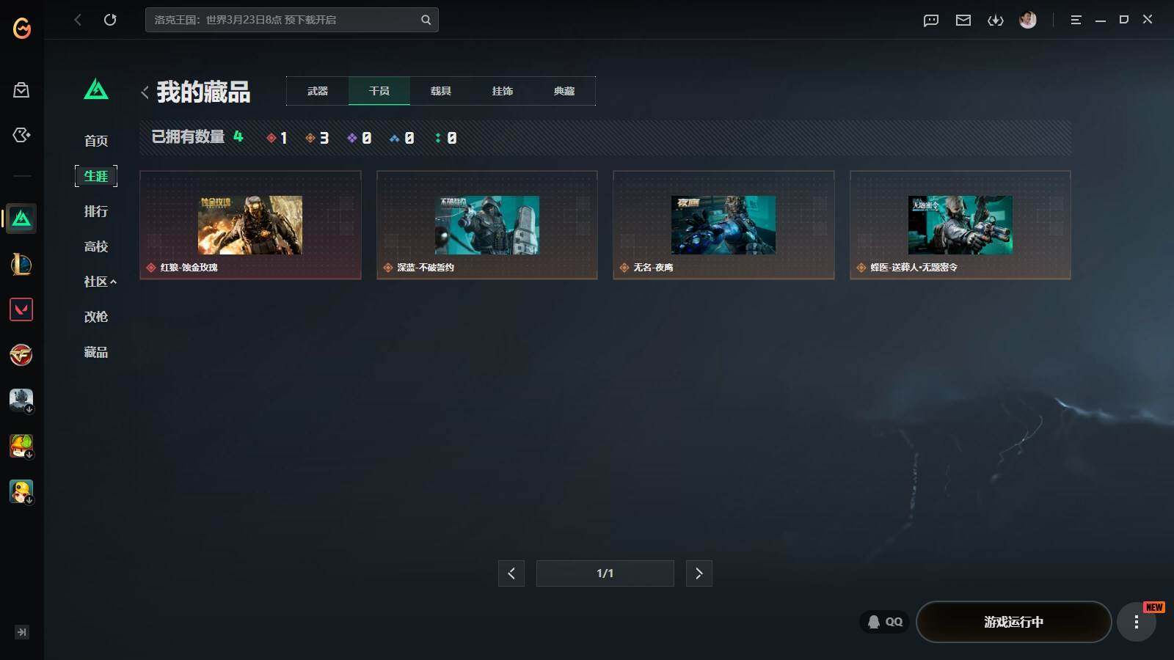This screenshot has width=1174, height=660.
Task: Open the main hamburger menu
Action: 1076,20
